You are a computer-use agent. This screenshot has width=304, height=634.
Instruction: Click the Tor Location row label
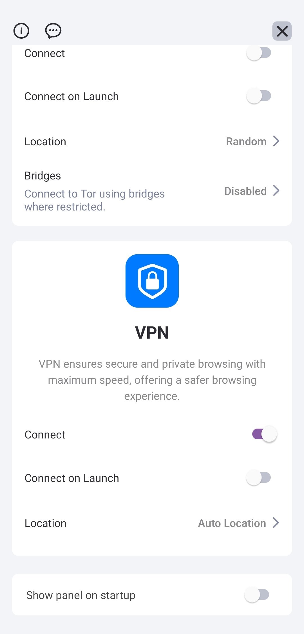(x=45, y=142)
